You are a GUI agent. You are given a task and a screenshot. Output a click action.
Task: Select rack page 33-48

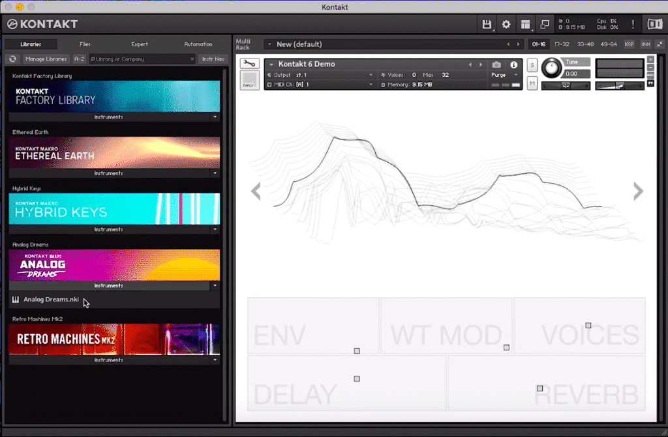(585, 44)
